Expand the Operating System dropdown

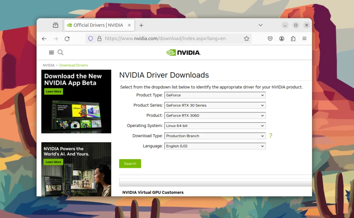[215, 126]
